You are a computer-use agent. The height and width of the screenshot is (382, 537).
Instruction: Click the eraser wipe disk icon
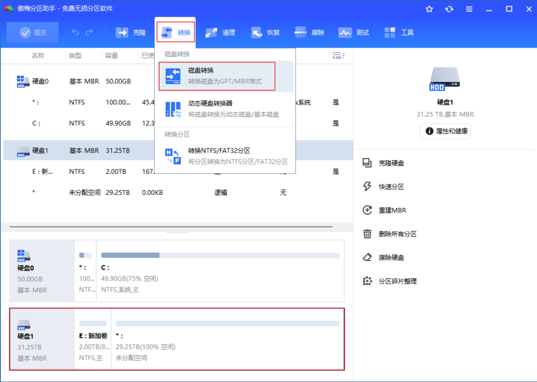coord(367,257)
